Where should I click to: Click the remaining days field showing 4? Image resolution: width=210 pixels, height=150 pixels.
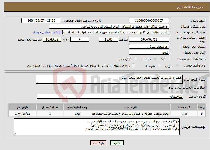80,39
